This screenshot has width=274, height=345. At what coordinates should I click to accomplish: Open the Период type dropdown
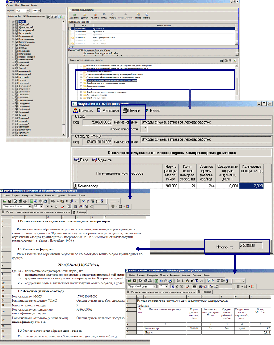[x=28, y=9]
